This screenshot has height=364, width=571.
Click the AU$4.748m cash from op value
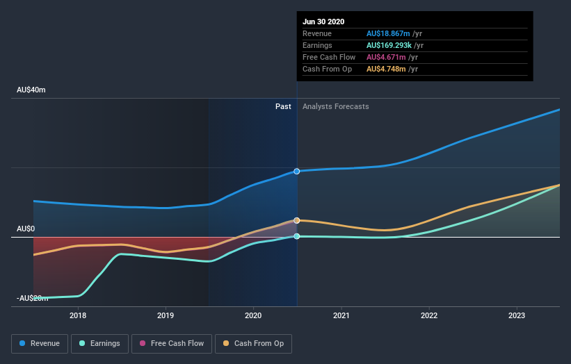point(386,69)
